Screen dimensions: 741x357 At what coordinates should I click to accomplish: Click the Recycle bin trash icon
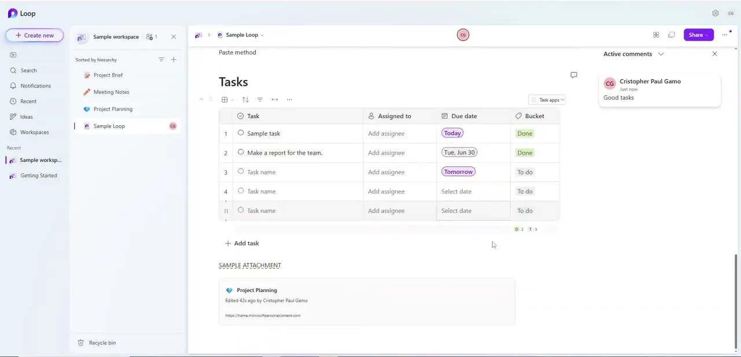[x=80, y=343]
